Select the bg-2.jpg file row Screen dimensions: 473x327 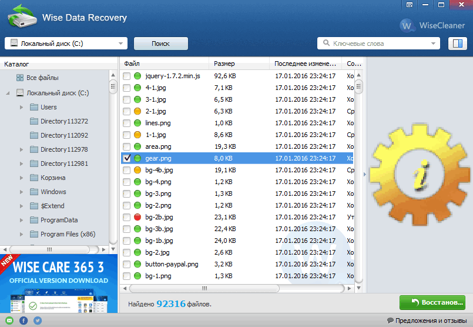click(237, 252)
